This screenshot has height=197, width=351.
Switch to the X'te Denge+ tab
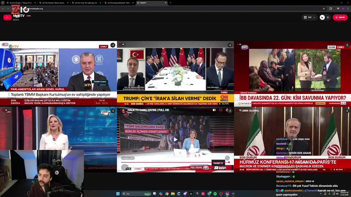pos(21,3)
